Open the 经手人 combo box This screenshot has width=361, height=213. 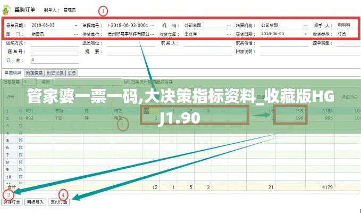click(x=348, y=25)
